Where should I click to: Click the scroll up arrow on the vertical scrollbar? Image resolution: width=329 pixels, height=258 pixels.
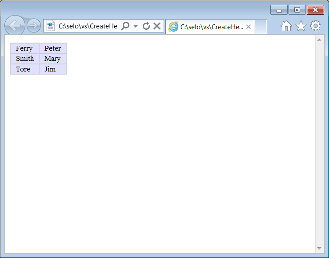(x=319, y=40)
